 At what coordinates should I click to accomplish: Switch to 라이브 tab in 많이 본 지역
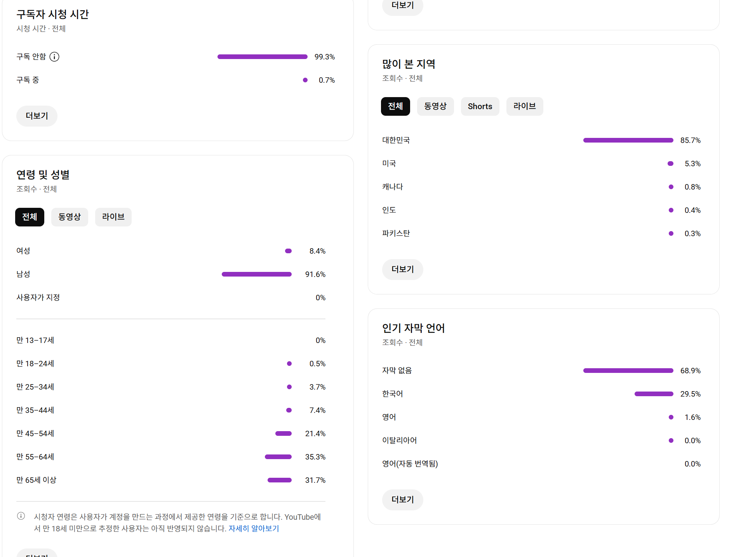524,106
